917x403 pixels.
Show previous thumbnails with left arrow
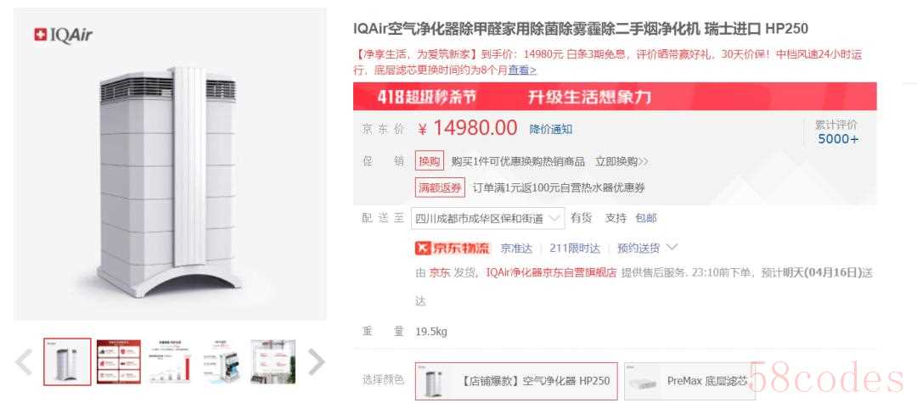(x=24, y=362)
